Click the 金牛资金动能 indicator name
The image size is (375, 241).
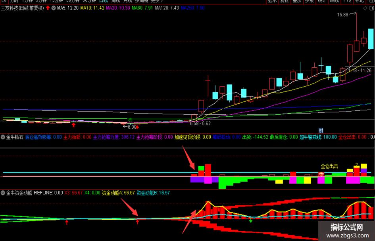click(x=19, y=193)
